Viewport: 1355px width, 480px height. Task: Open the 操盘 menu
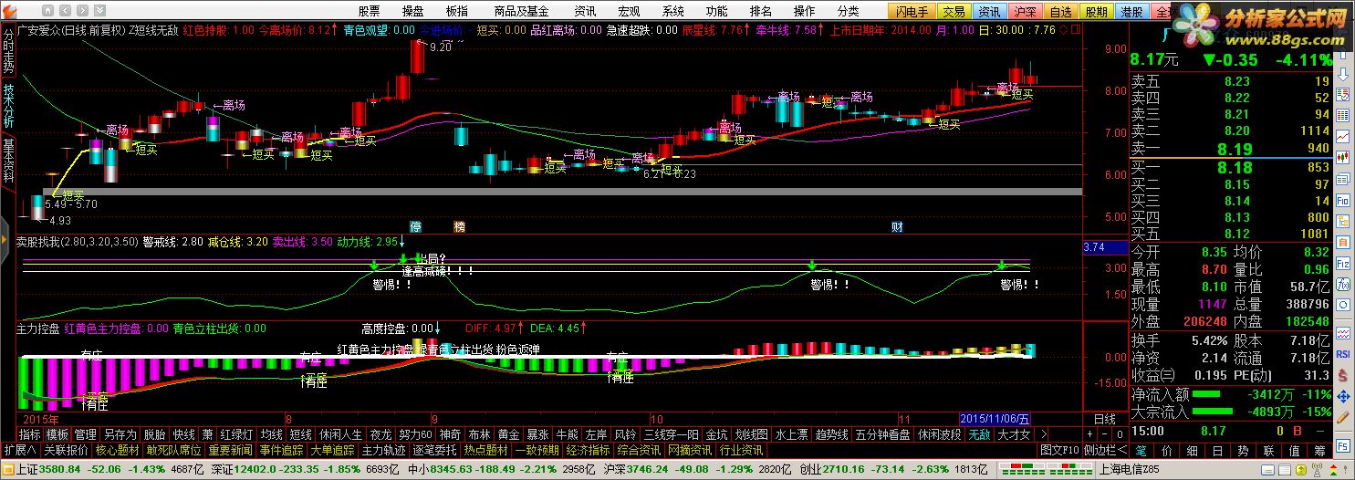(x=412, y=11)
